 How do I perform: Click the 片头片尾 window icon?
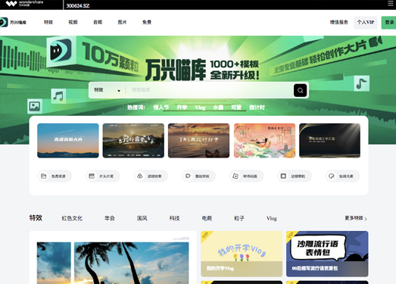pos(92,176)
